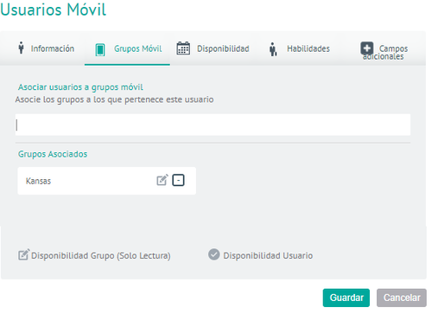Open the Información tab
The height and width of the screenshot is (314, 432).
pyautogui.click(x=53, y=48)
